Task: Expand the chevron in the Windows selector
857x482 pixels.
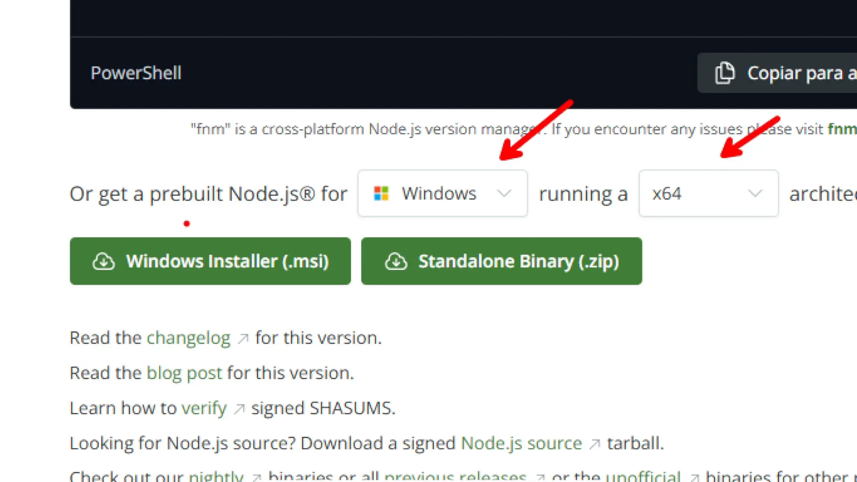Action: point(504,194)
